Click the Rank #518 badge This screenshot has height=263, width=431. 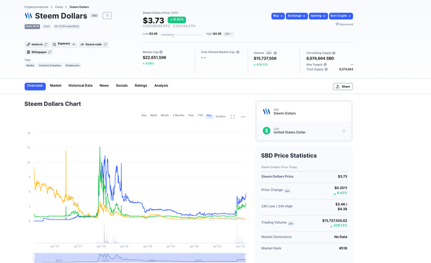pos(32,26)
